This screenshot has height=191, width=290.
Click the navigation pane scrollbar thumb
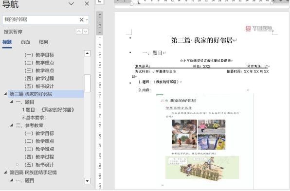click(87, 83)
